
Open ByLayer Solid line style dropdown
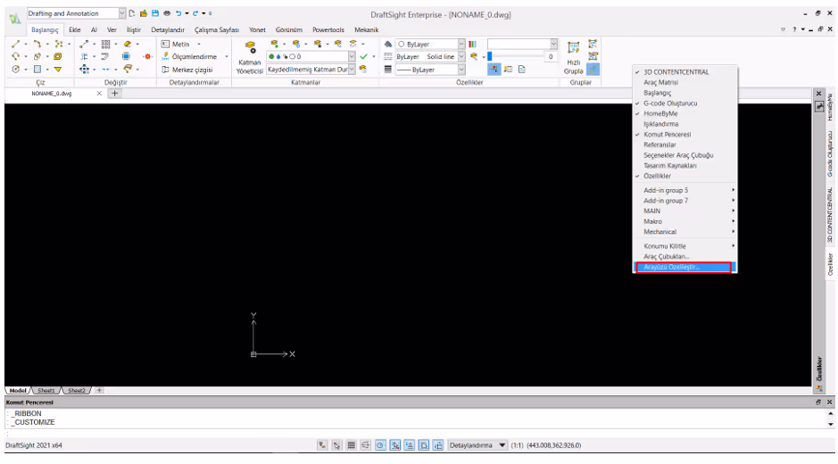(461, 56)
